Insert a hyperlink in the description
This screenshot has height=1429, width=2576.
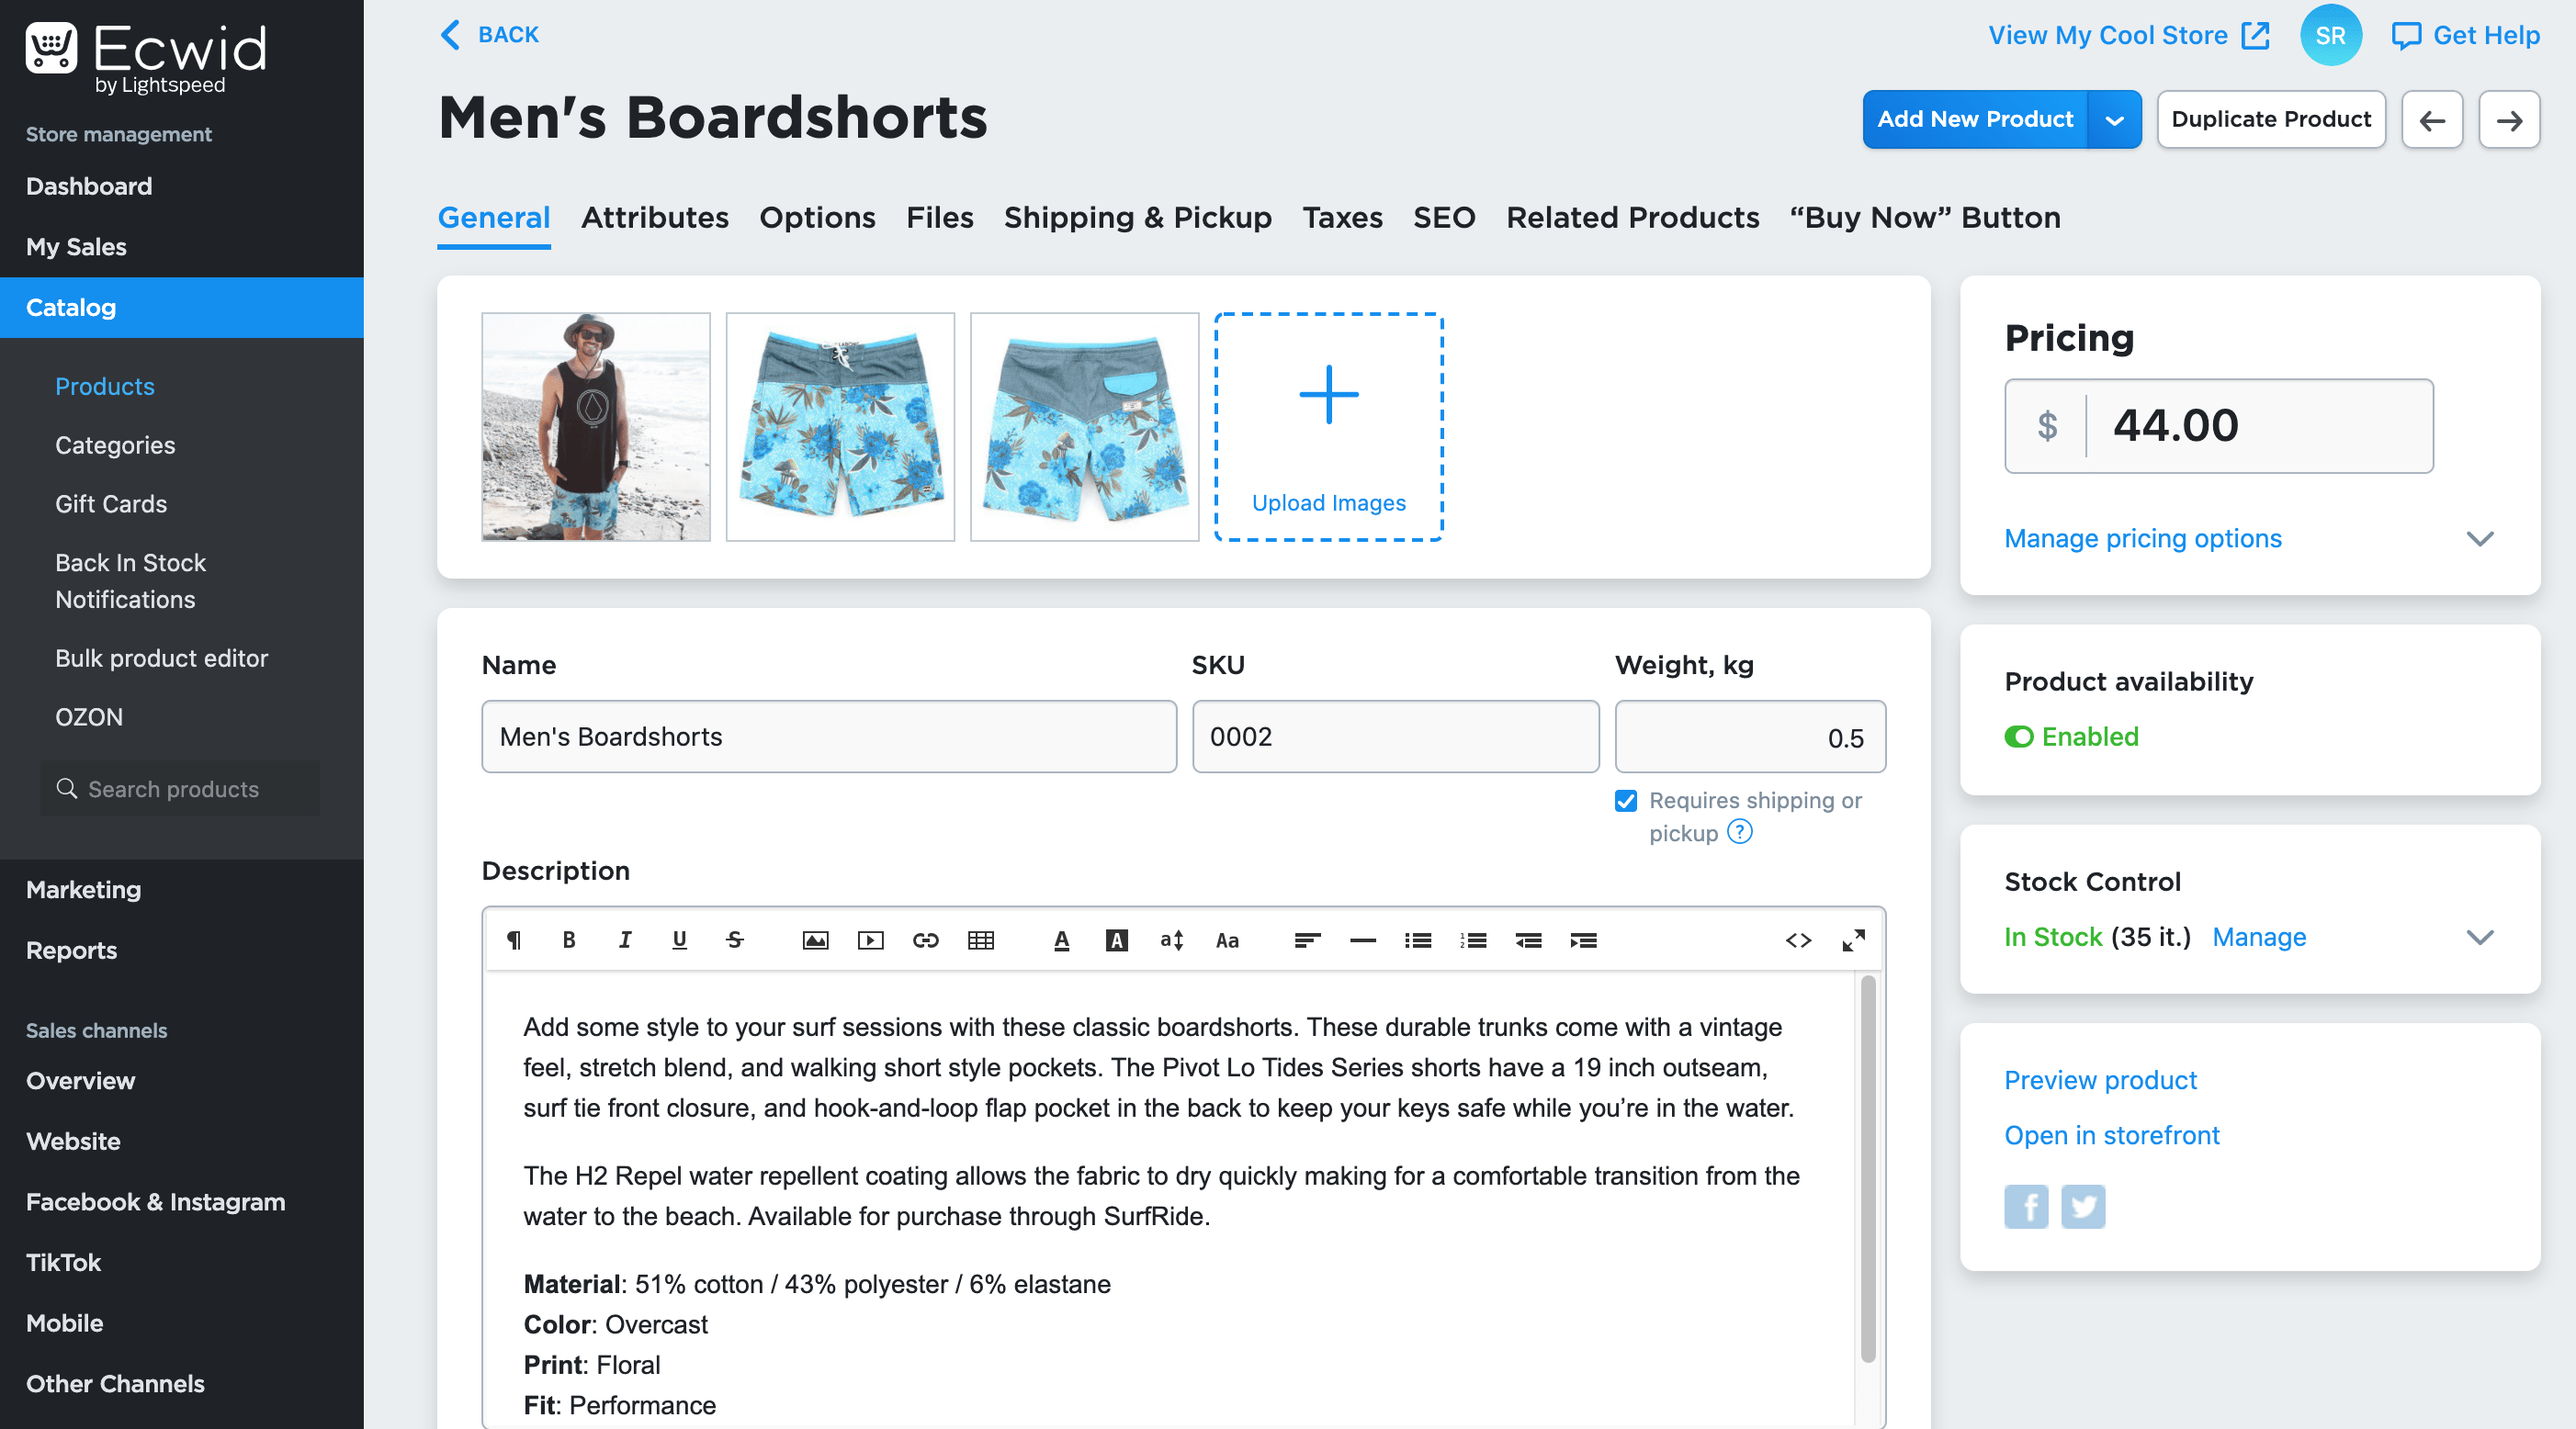coord(925,940)
